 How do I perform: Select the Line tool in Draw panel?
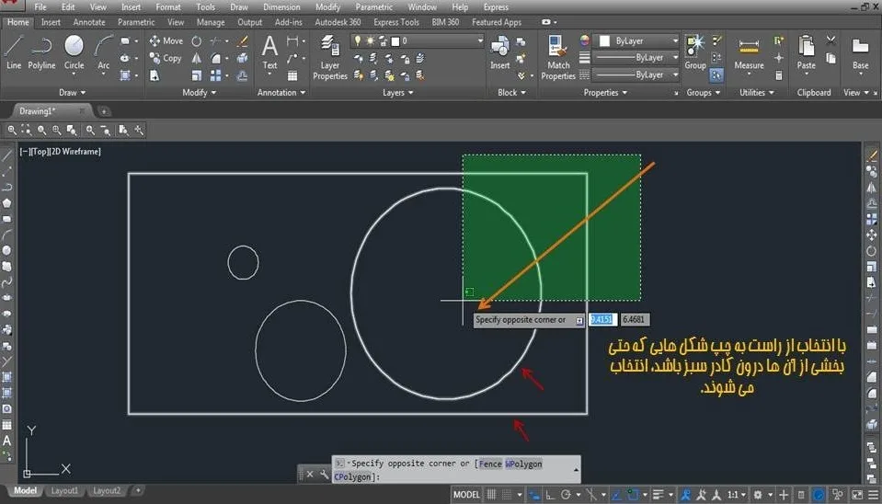click(x=14, y=52)
